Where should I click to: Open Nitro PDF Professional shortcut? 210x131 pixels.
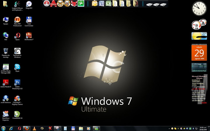(x=17, y=22)
